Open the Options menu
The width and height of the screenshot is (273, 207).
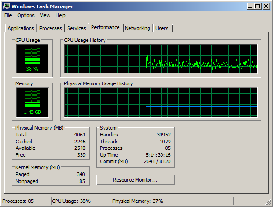pos(26,15)
